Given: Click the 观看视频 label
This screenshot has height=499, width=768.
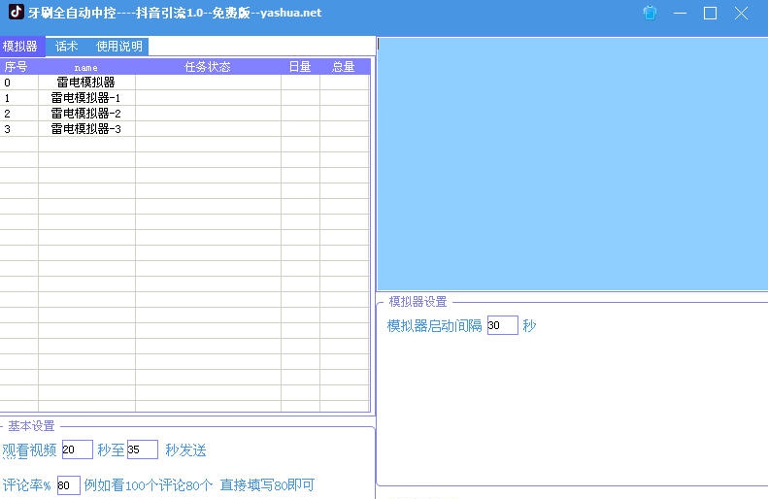Looking at the screenshot, I should [29, 450].
